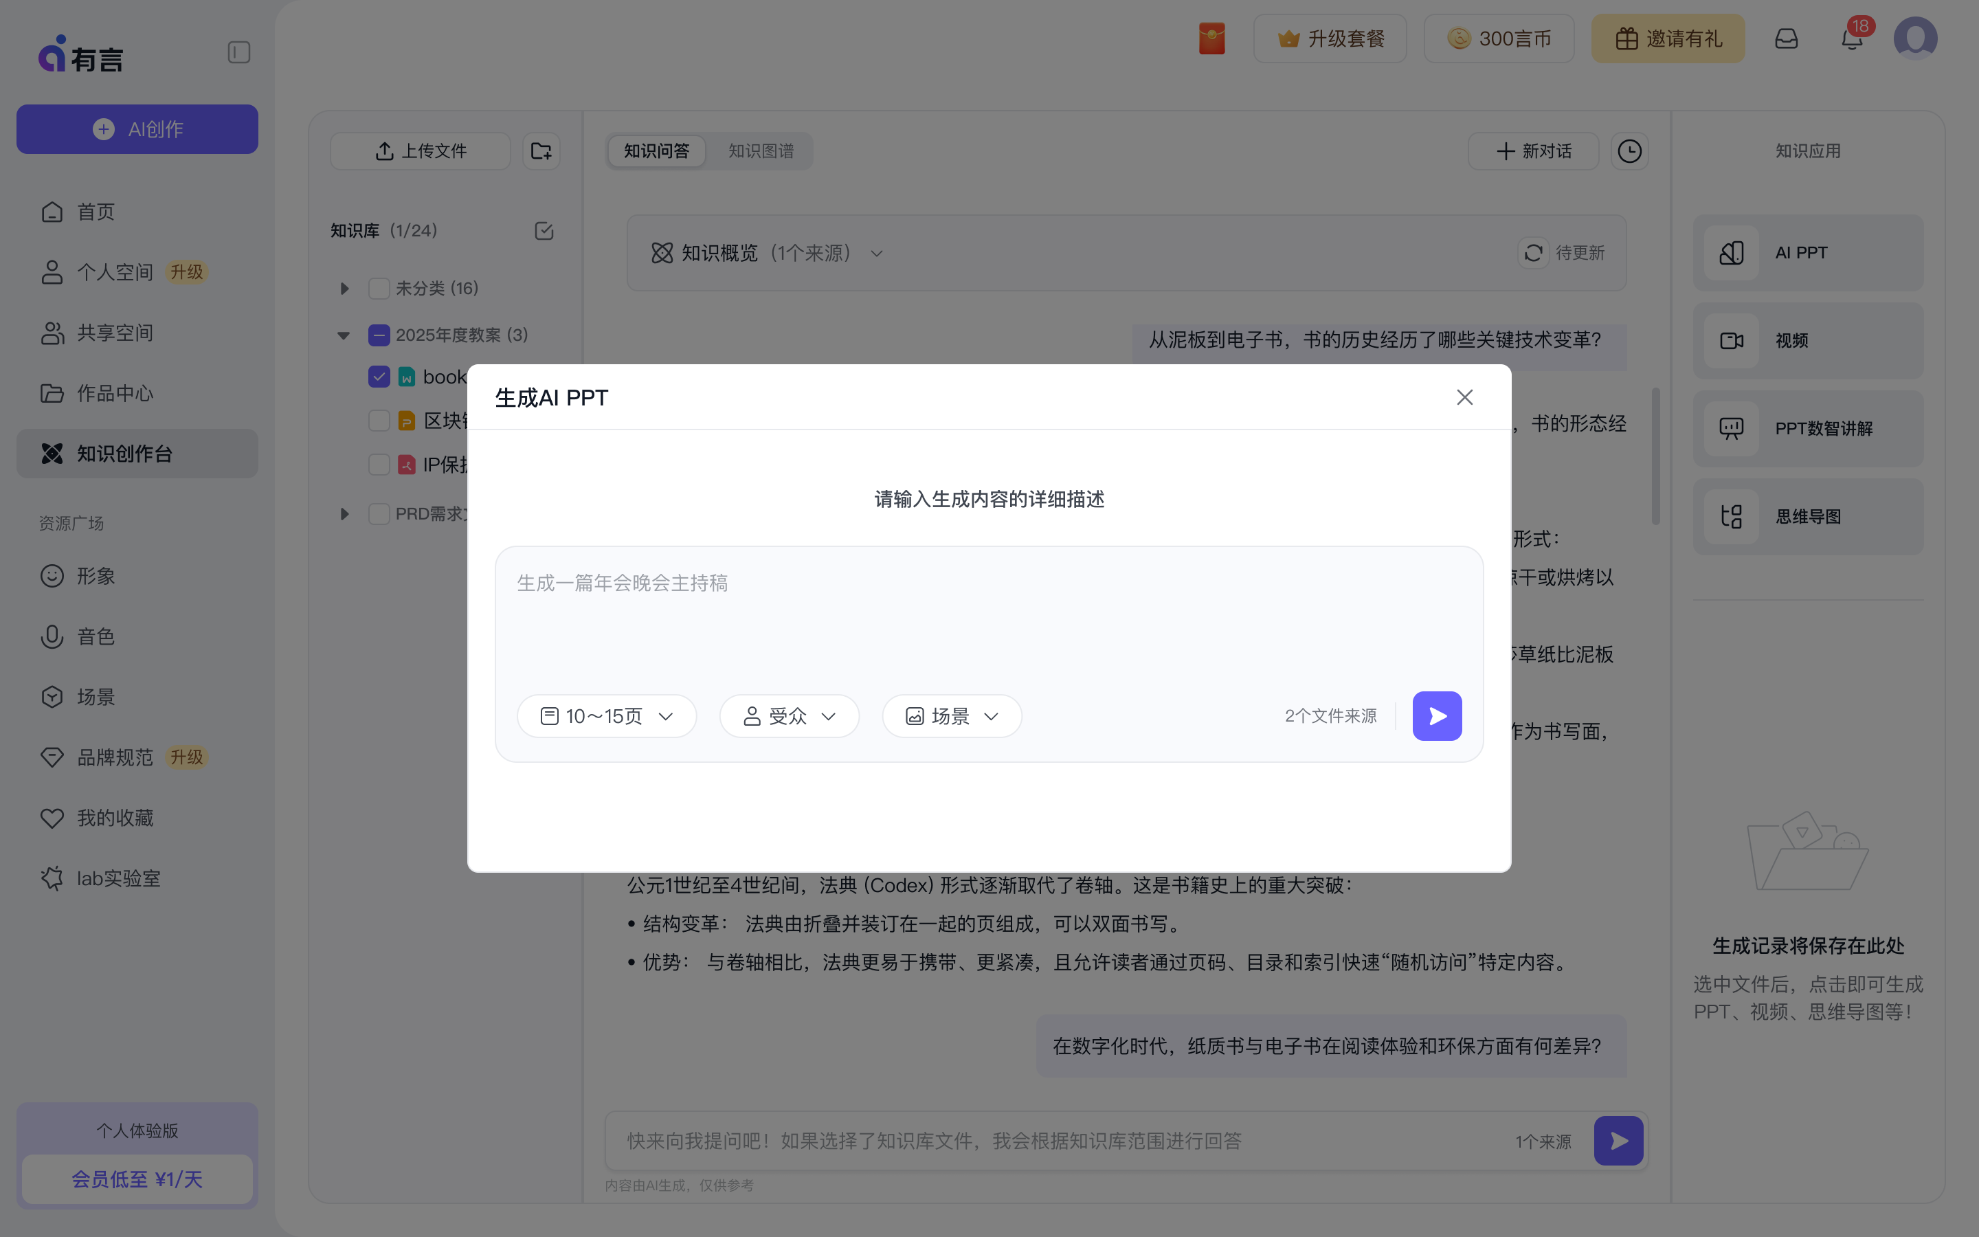The image size is (1979, 1237).
Task: Click the 上传文件 upload button
Action: (x=420, y=151)
